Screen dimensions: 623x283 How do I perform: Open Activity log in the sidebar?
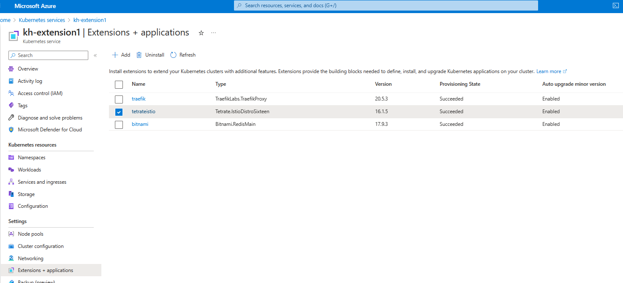(x=30, y=81)
